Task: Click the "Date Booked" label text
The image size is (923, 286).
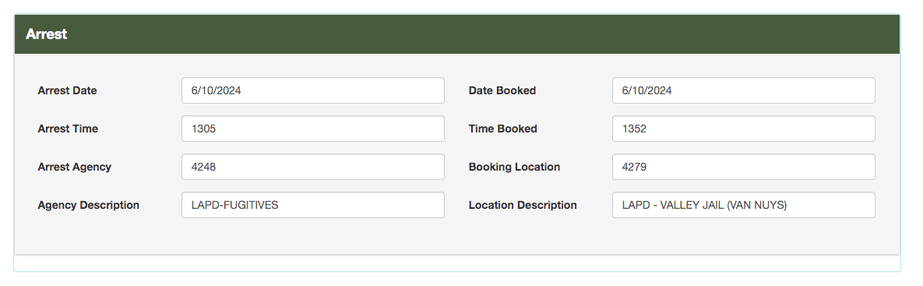Action: pyautogui.click(x=502, y=90)
